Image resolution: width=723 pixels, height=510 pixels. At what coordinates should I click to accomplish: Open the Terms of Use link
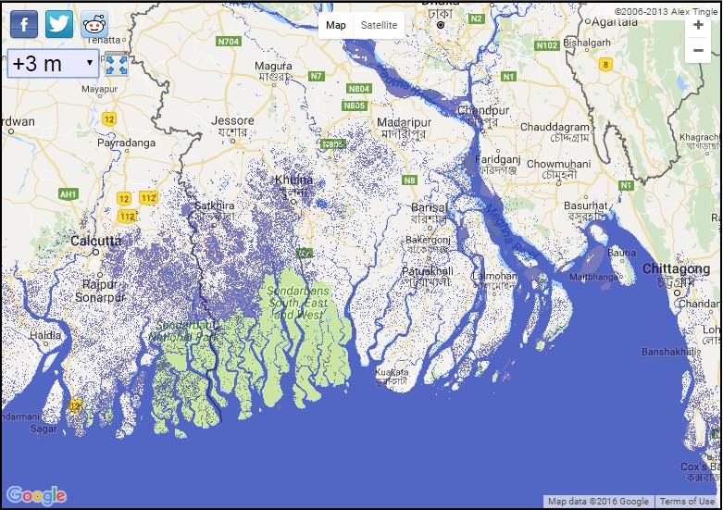coord(687,502)
